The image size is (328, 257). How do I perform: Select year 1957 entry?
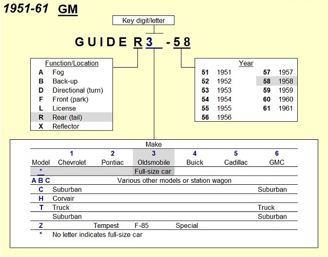tap(278, 72)
